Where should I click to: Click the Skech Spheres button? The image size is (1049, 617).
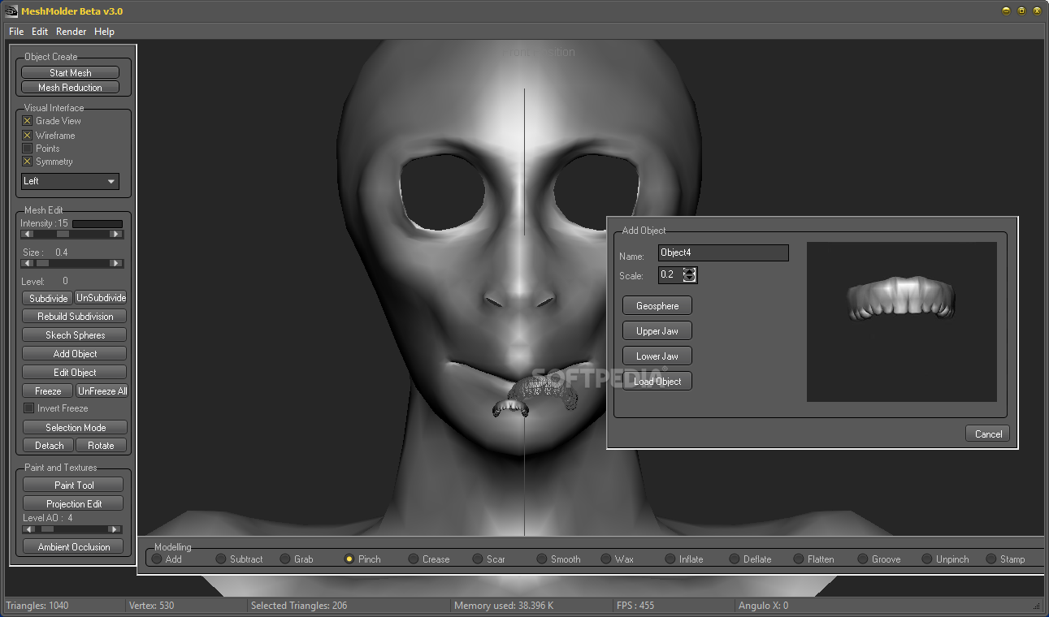(x=75, y=335)
